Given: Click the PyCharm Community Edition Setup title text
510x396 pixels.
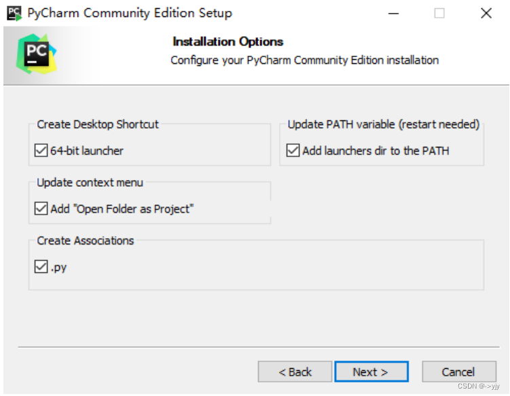Looking at the screenshot, I should pyautogui.click(x=130, y=14).
